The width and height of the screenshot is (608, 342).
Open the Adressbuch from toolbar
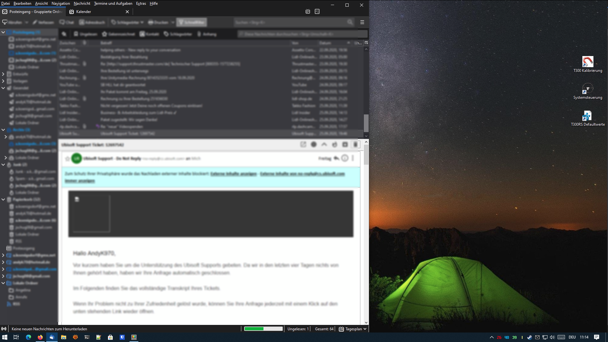point(92,22)
